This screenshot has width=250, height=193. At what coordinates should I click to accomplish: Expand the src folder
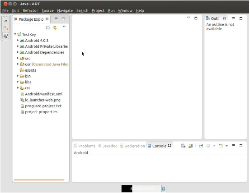18,58
